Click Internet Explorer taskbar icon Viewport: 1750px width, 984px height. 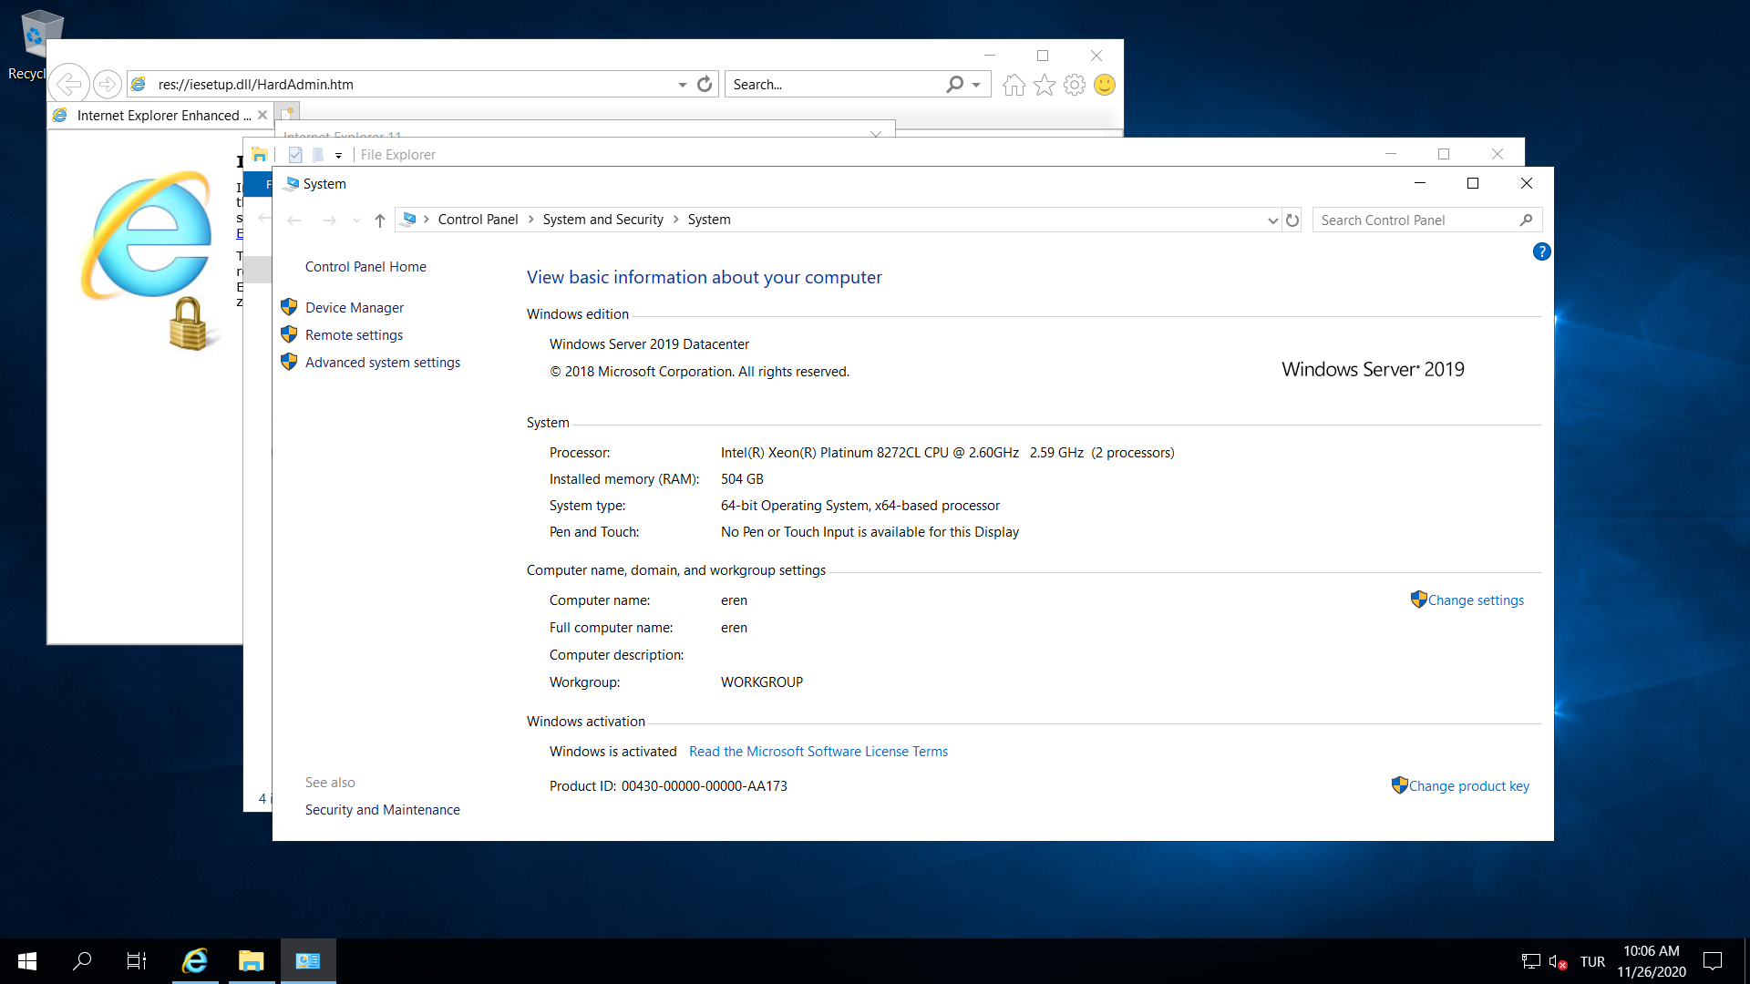195,961
